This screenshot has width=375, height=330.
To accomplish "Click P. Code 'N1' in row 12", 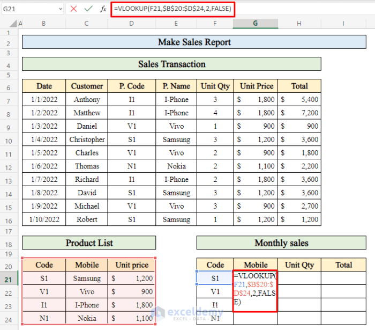I will coord(132,166).
